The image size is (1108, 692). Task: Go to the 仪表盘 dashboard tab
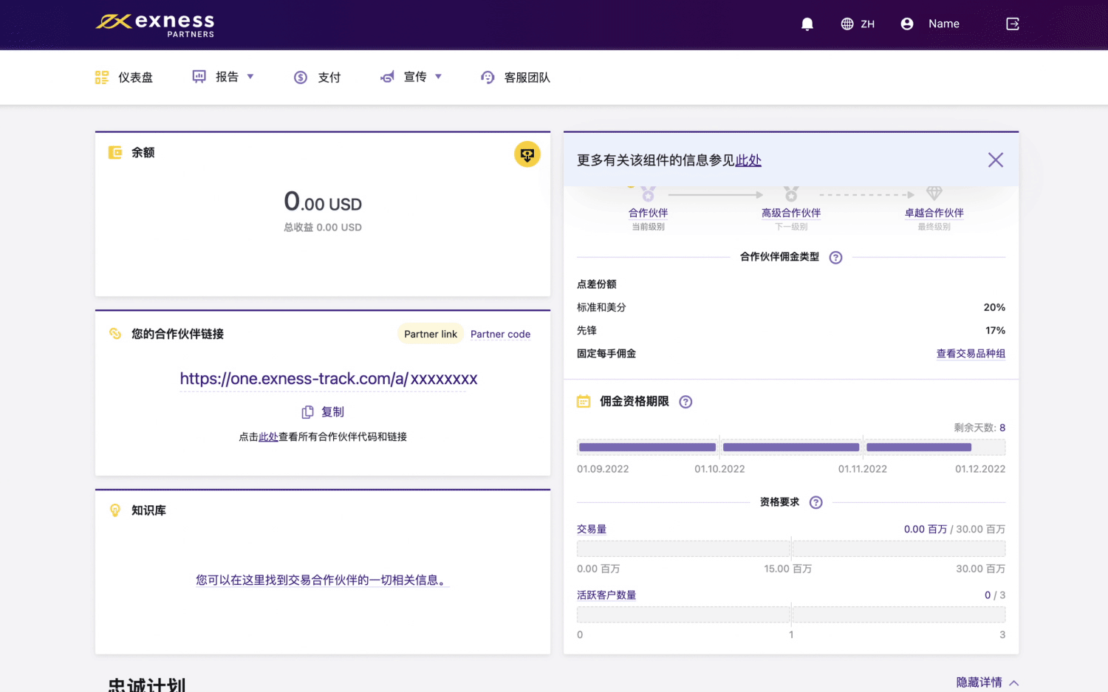124,78
